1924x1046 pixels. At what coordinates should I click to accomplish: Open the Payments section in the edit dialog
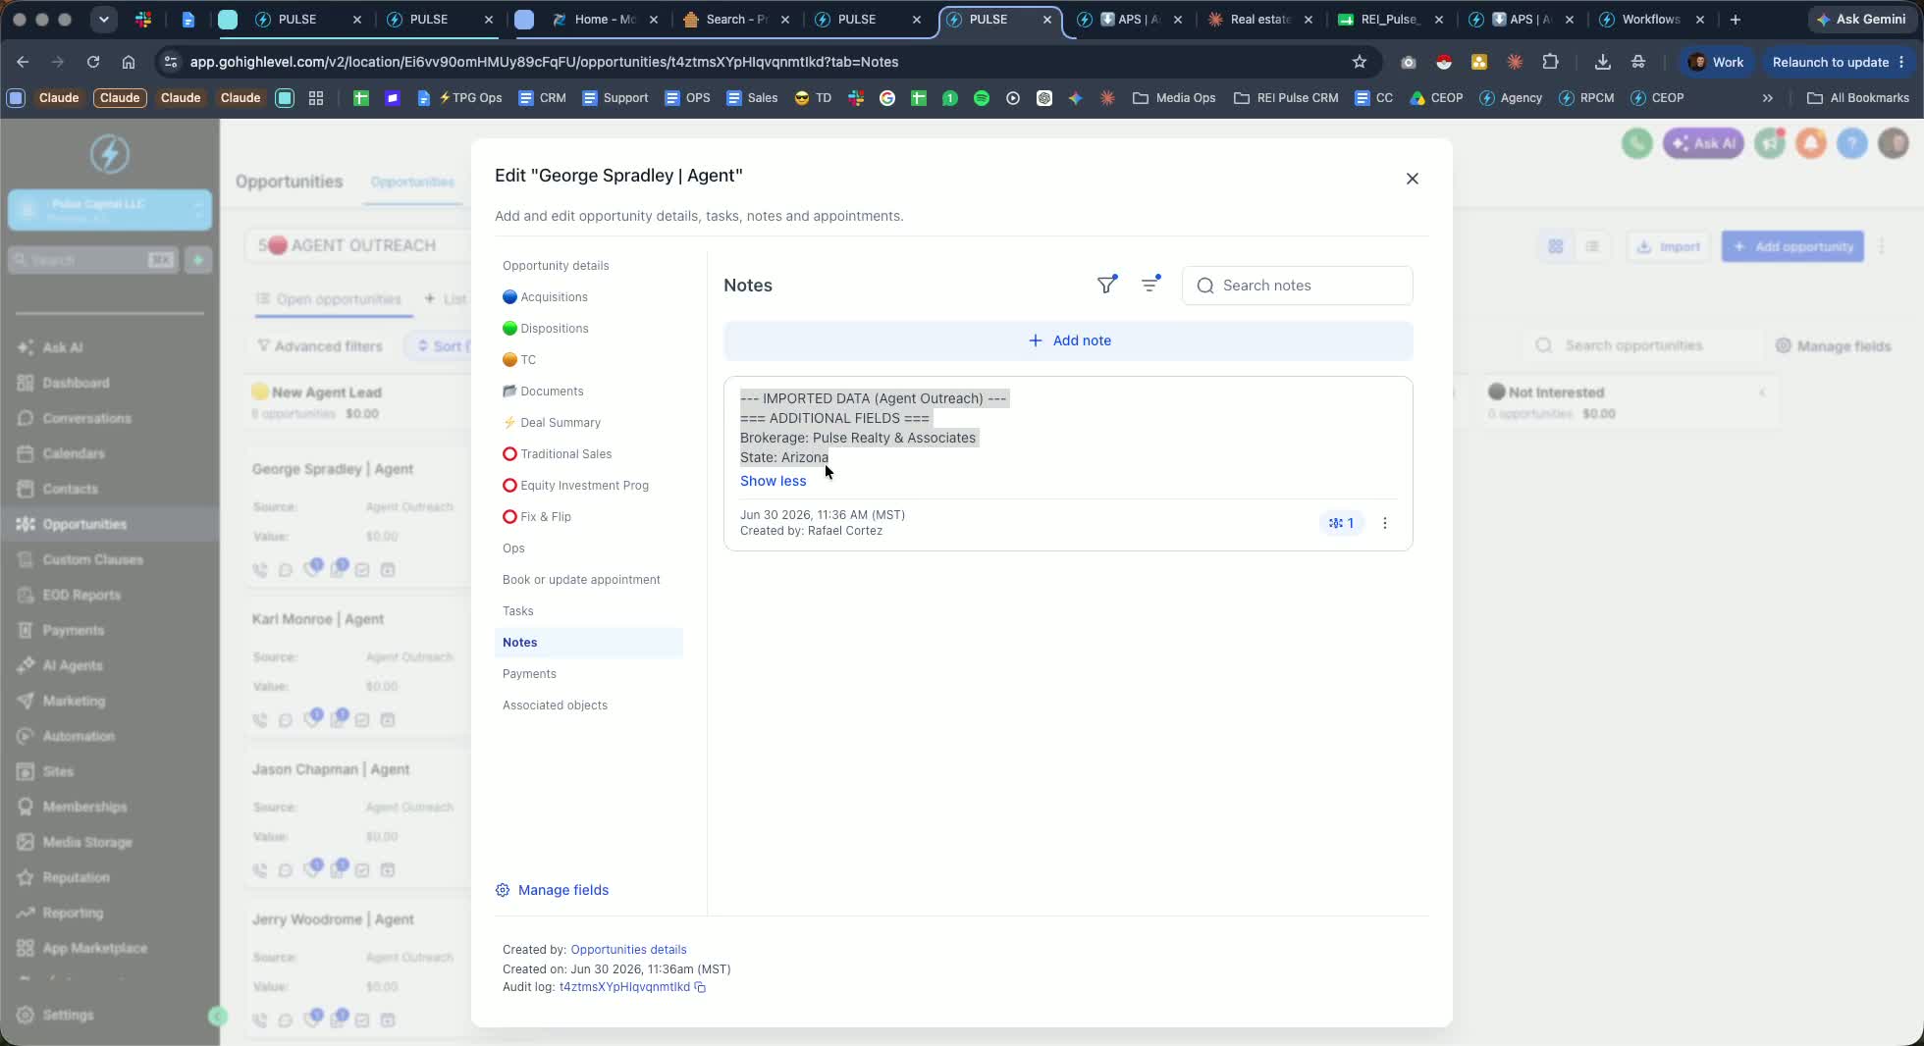point(529,674)
